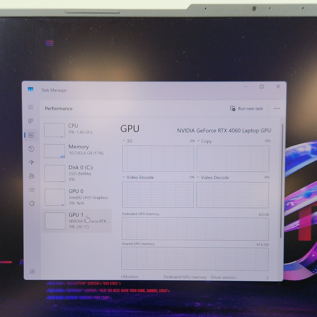
Task: Maximize the Task Manager window
Action: tap(262, 87)
